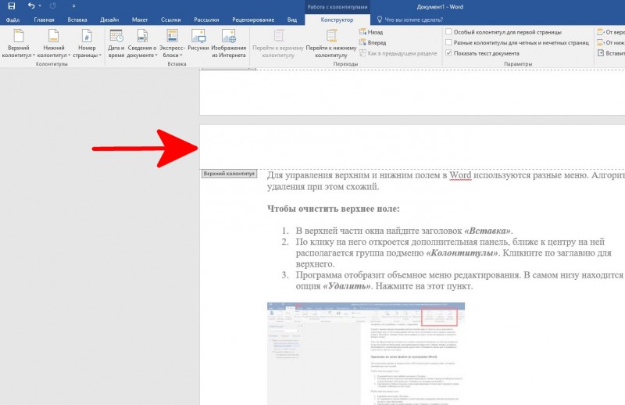This screenshot has height=405, width=625.
Task: Click the bold word «Вставка» in step 1
Action: [x=487, y=231]
